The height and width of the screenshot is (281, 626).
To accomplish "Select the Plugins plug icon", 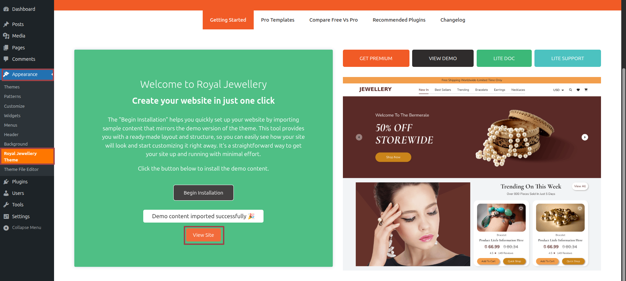I will point(6,182).
